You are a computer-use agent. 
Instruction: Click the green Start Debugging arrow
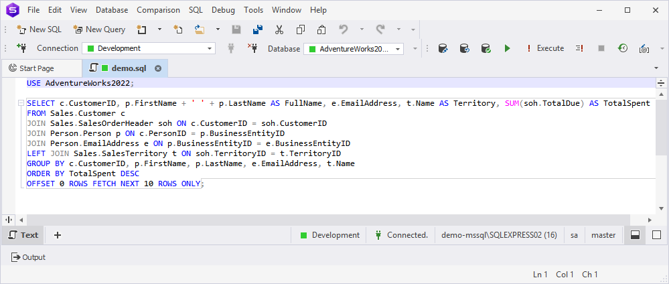[507, 48]
